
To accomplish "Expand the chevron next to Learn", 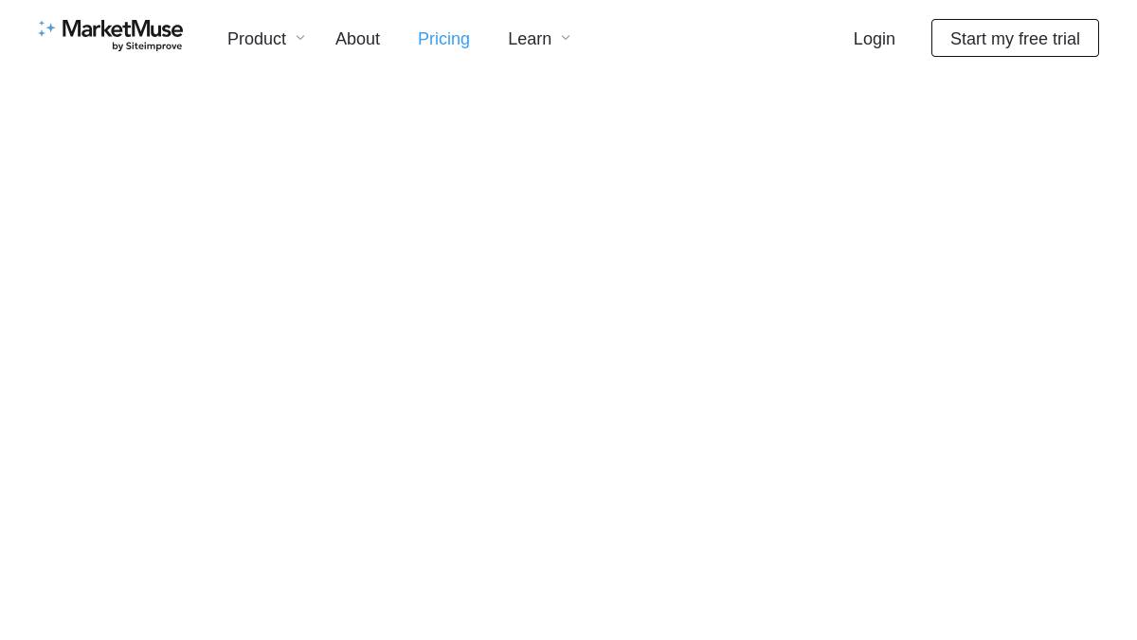I will tap(566, 38).
